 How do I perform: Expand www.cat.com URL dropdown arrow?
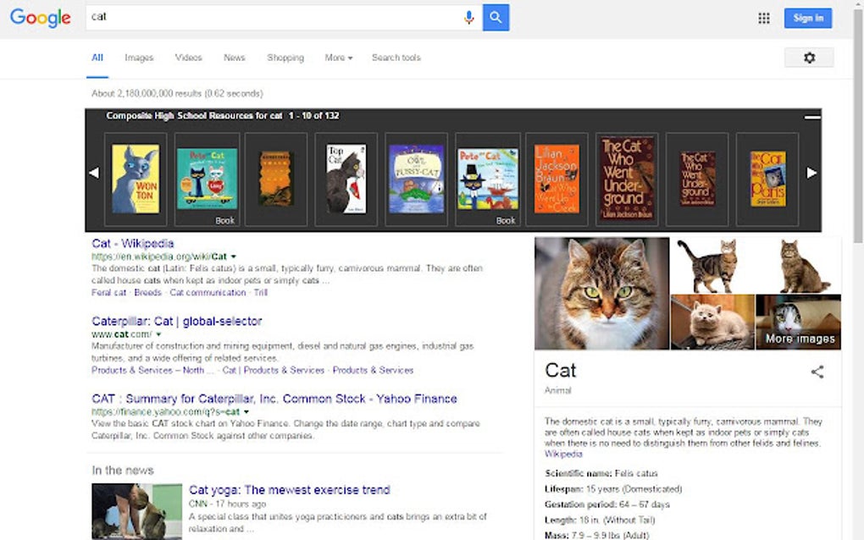click(x=158, y=334)
